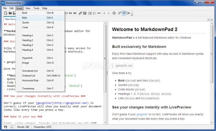Screen dimensions: 216x131
Task: Click tab strip scroll-left arrow
Action: pyautogui.click(x=208, y=19)
